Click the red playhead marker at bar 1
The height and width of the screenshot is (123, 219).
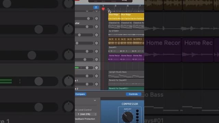[103, 9]
